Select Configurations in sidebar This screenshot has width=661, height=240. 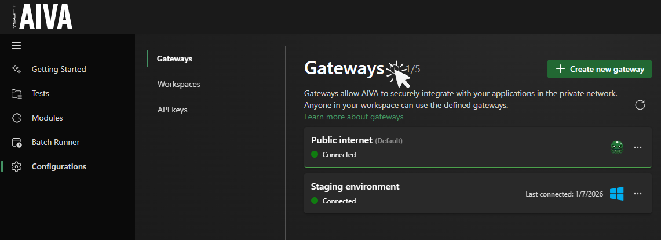click(59, 166)
